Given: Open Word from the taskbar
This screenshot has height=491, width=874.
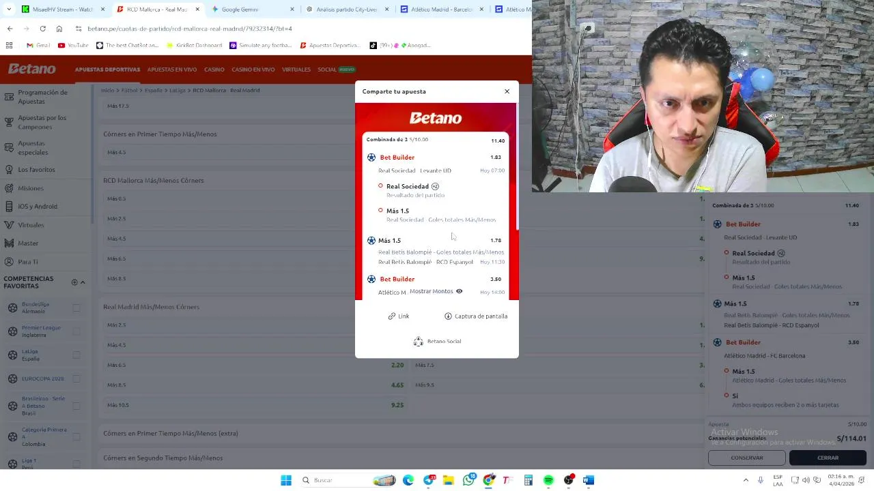Looking at the screenshot, I should point(589,481).
